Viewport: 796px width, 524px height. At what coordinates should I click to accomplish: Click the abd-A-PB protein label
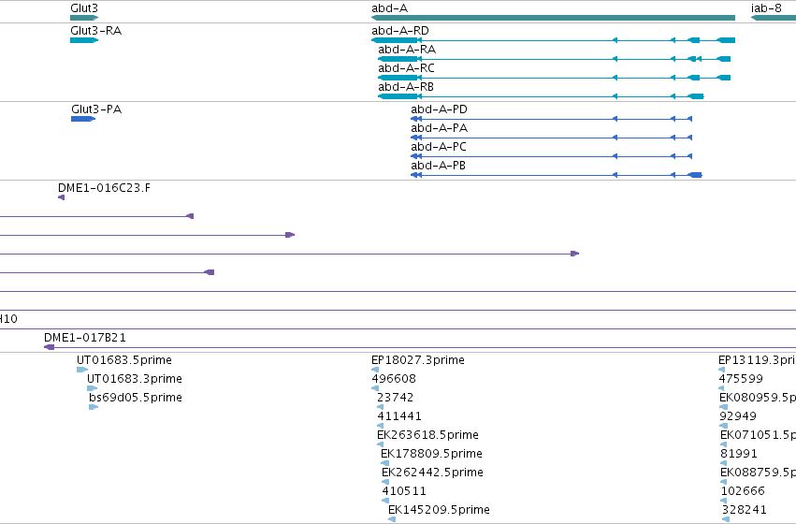[438, 166]
